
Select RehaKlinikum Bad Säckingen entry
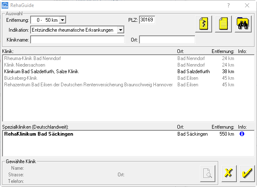128,134
